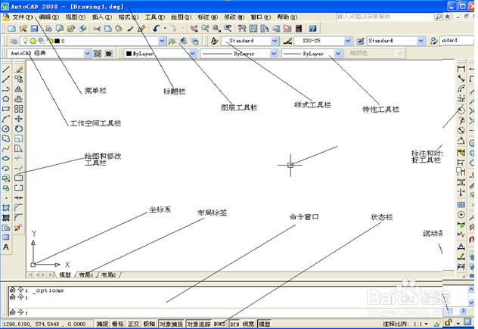This screenshot has height=329, width=478.
Task: Select the Mirror tool
Action: pos(19,89)
